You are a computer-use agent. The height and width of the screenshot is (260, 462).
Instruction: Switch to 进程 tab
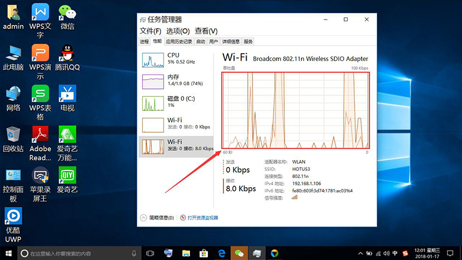click(144, 42)
